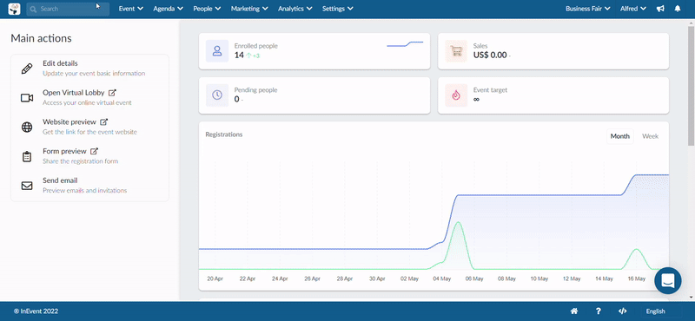Open announcements via the megaphone icon
Image resolution: width=695 pixels, height=321 pixels.
(x=660, y=9)
